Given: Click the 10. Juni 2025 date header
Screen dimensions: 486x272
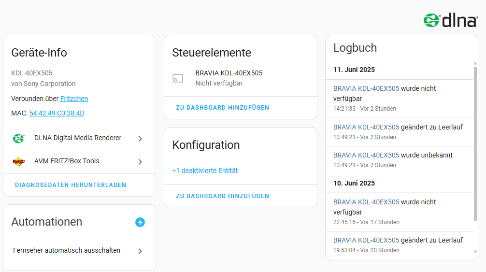Looking at the screenshot, I should [x=354, y=183].
